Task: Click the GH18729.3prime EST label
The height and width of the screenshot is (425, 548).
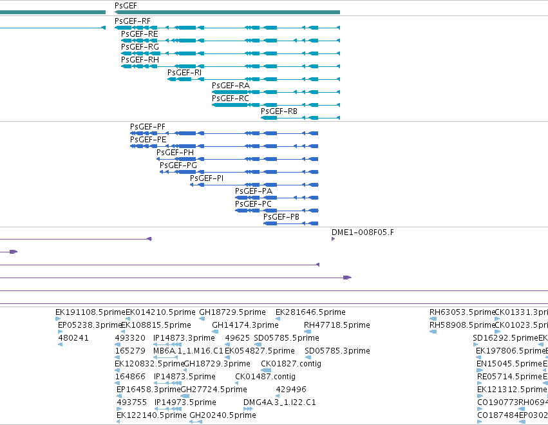Action: tap(217, 363)
